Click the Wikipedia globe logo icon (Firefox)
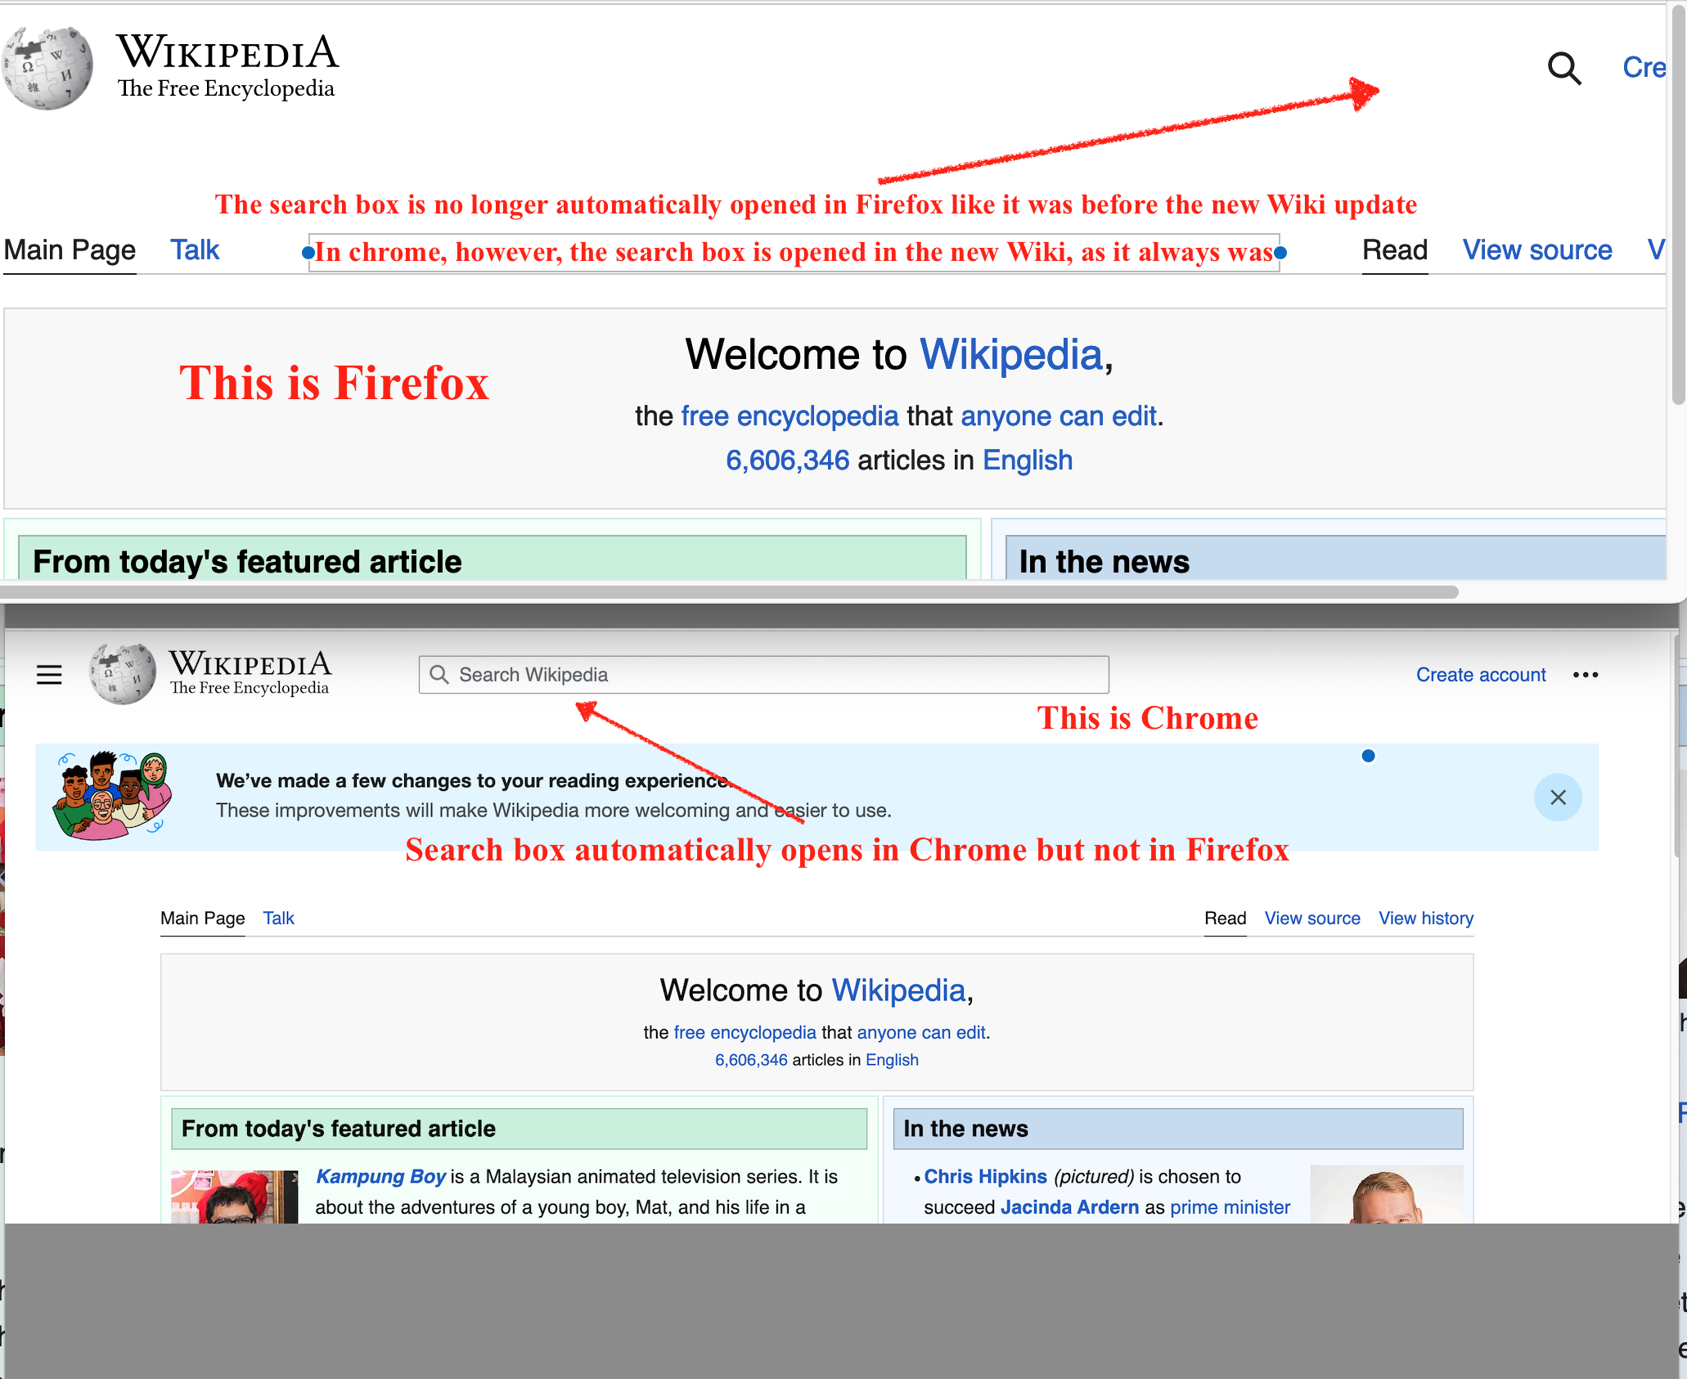The image size is (1687, 1379). (x=51, y=66)
